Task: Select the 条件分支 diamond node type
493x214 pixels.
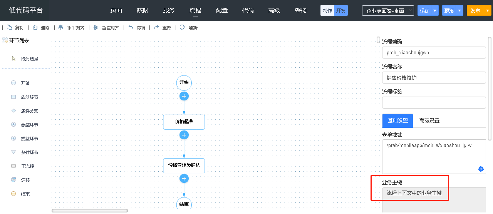Action: (x=14, y=111)
